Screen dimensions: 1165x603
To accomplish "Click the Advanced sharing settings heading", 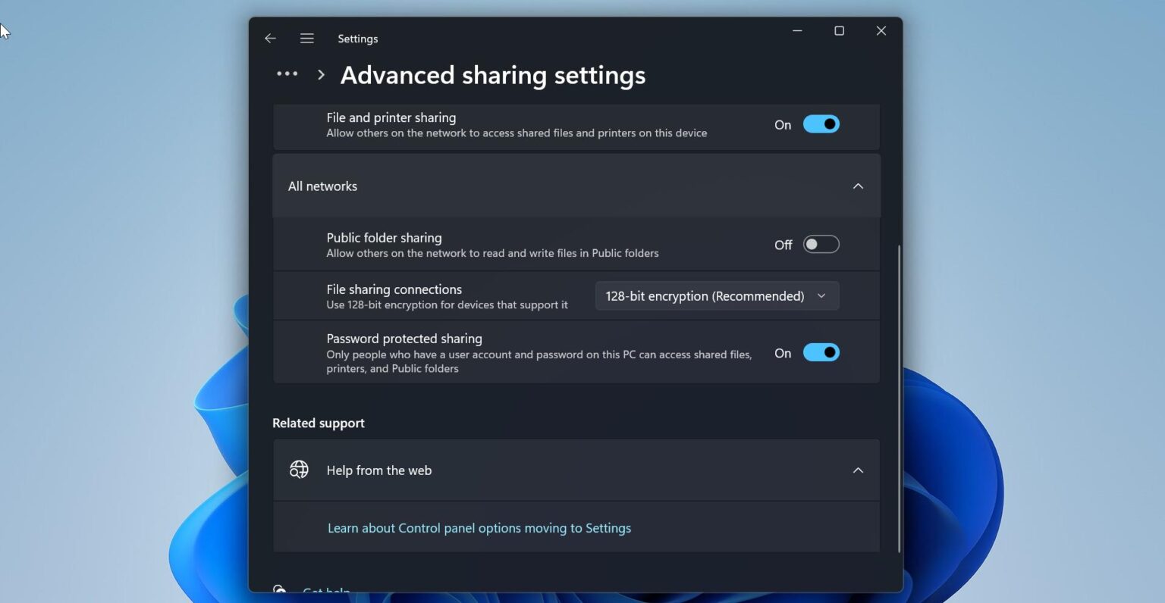I will 493,75.
